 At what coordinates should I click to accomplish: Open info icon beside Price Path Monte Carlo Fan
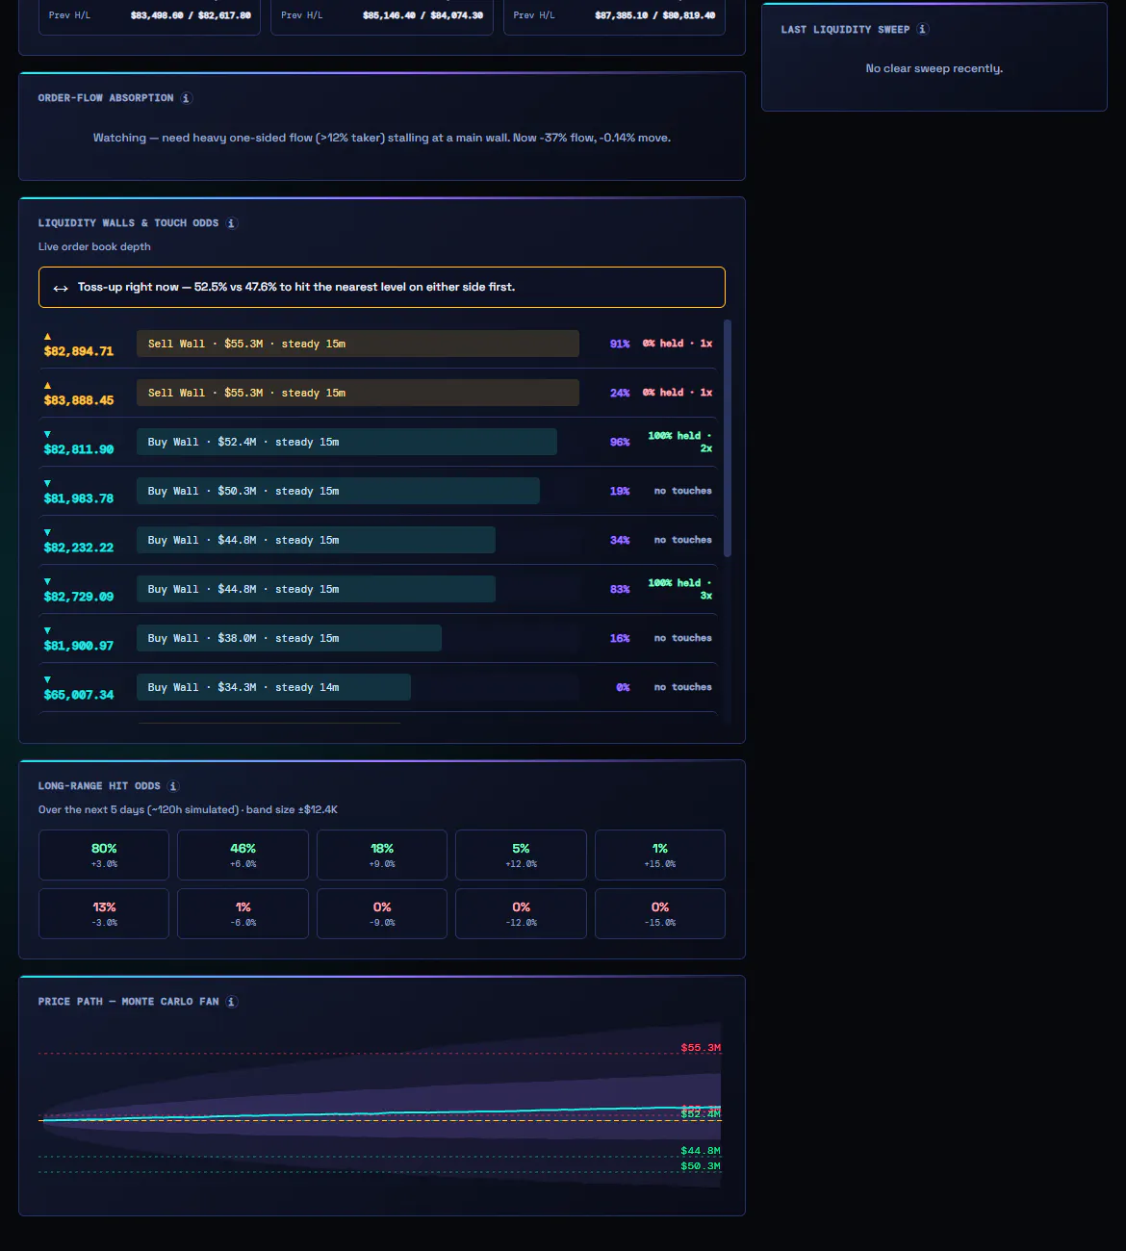(x=231, y=1002)
